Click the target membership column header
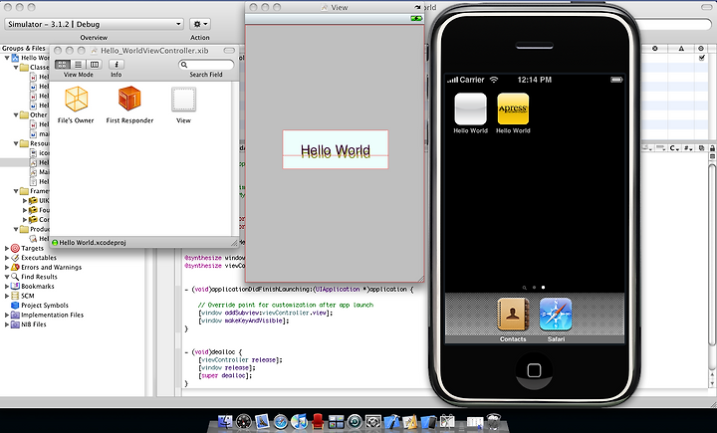This screenshot has width=717, height=433. (701, 49)
